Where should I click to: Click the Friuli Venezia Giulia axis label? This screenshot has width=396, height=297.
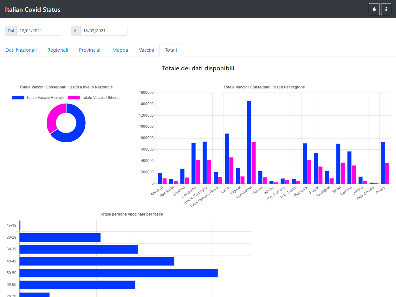point(204,197)
